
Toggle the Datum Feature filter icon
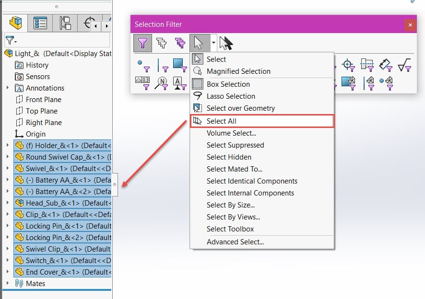pos(180,83)
